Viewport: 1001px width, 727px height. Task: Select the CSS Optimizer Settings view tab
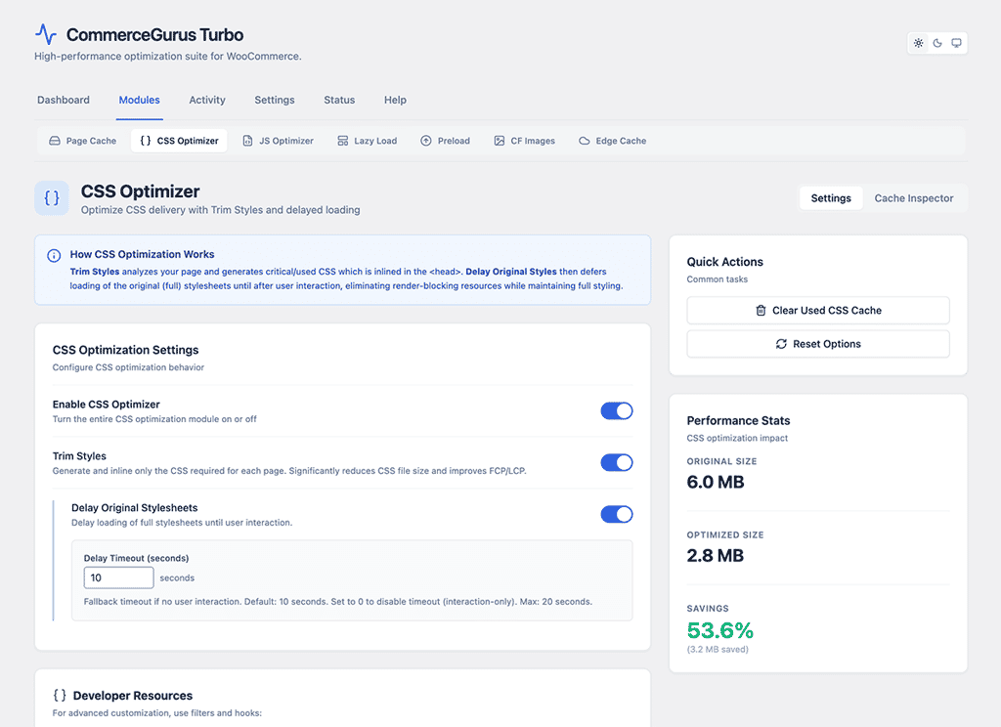[x=831, y=198]
